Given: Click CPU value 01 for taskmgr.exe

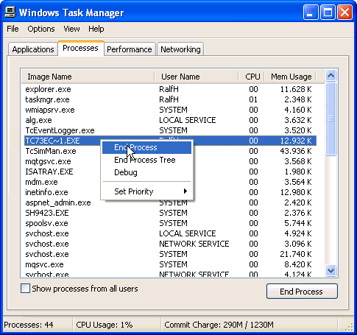Looking at the screenshot, I should (x=253, y=99).
